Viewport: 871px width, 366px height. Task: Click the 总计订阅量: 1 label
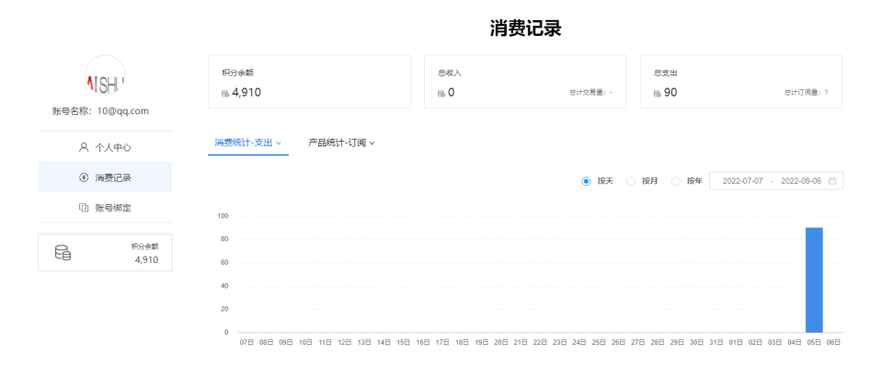point(806,93)
